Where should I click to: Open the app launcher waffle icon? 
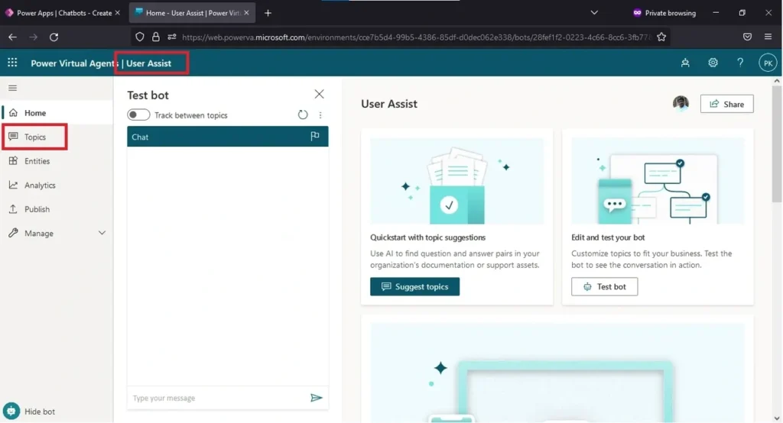[x=12, y=63]
